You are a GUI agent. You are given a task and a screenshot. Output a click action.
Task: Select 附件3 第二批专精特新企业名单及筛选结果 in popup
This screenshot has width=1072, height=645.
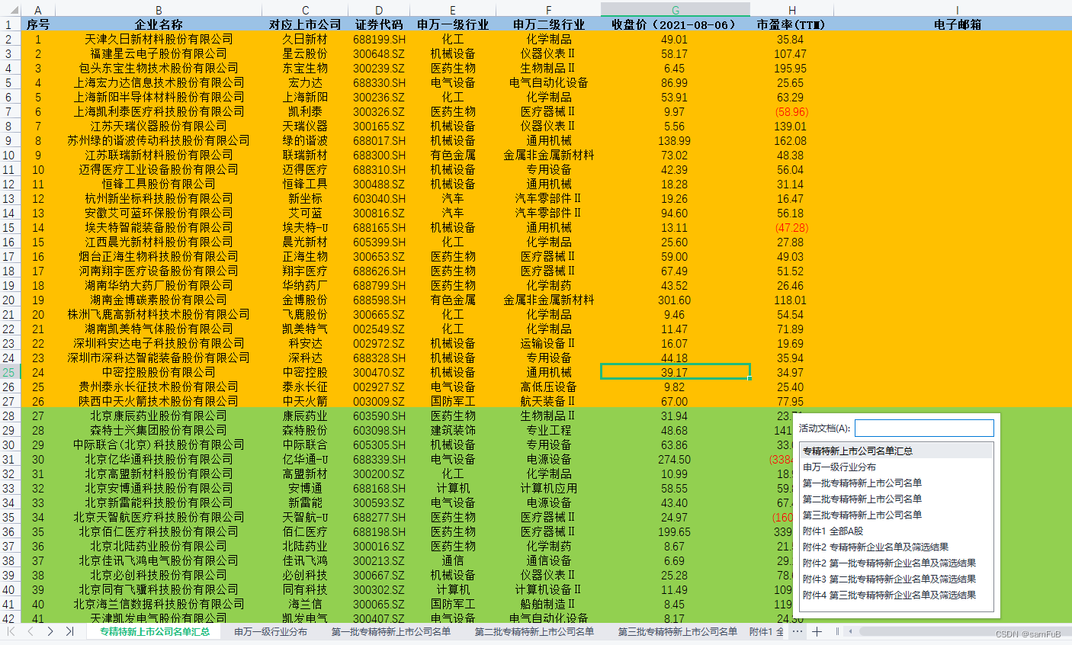[896, 579]
